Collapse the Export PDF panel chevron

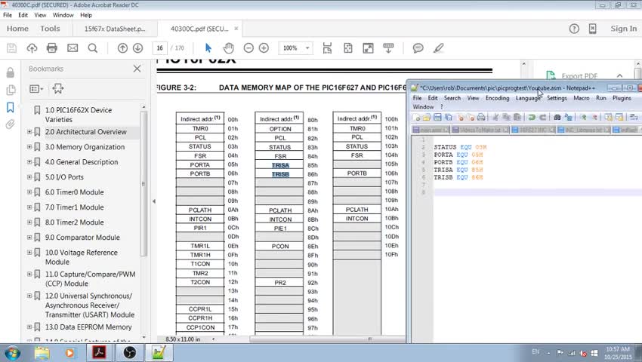pyautogui.click(x=620, y=76)
